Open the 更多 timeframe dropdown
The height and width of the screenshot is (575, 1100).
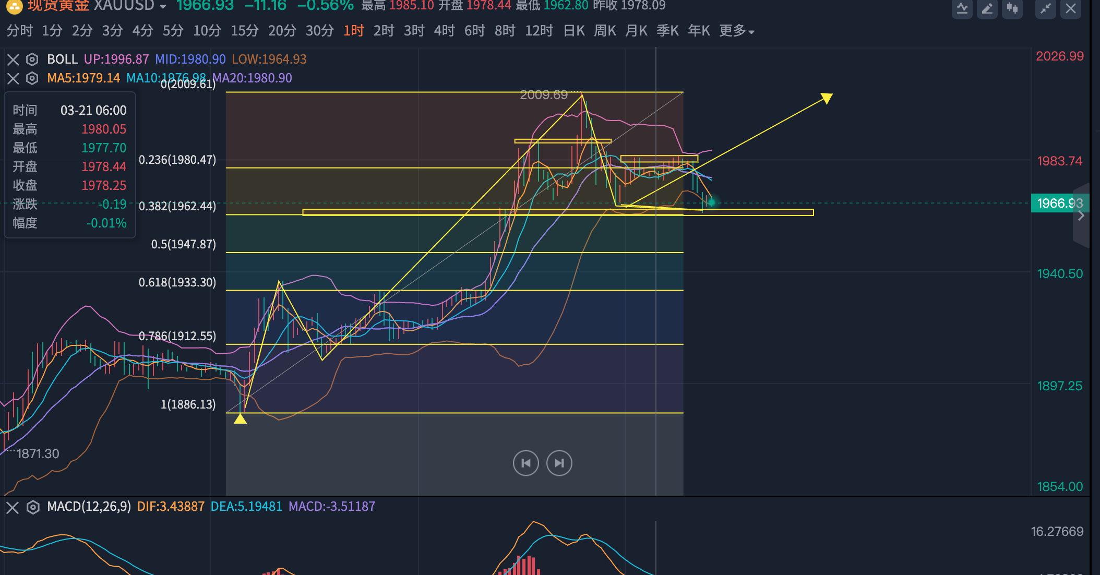(x=737, y=31)
